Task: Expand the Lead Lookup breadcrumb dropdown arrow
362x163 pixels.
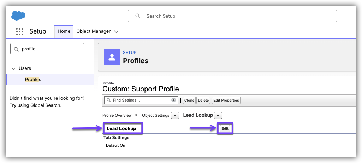Action: [218, 115]
